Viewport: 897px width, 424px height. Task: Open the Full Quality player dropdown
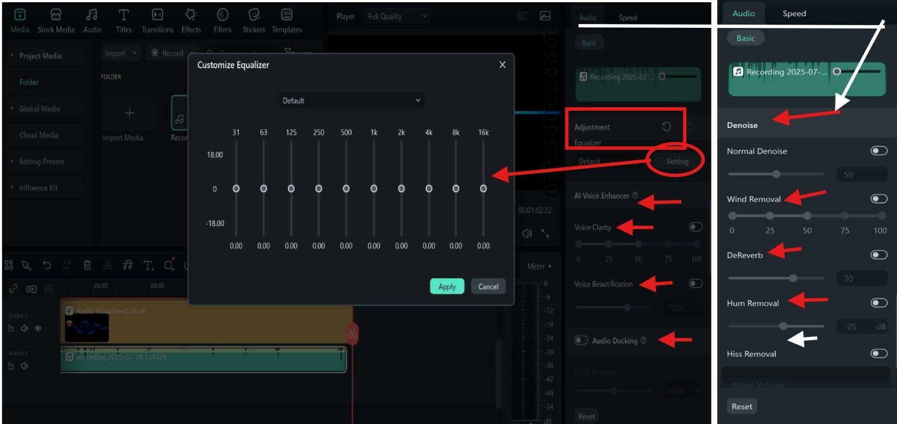[x=398, y=16]
